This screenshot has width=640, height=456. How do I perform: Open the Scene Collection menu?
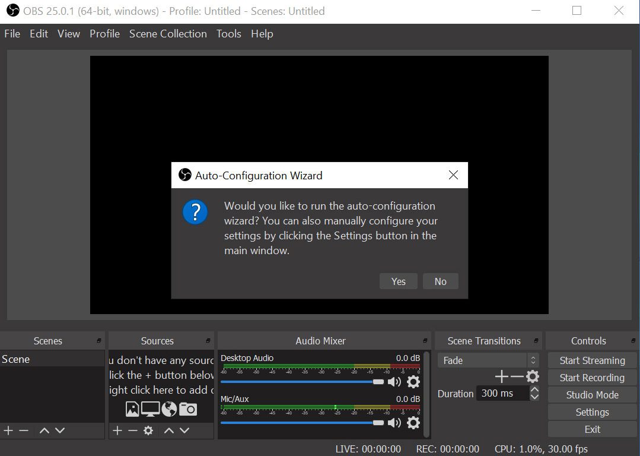(168, 34)
